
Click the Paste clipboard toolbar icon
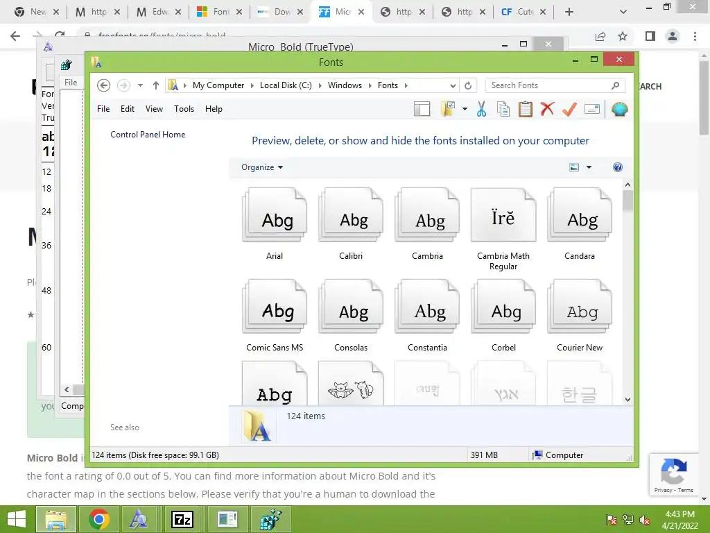pos(526,109)
